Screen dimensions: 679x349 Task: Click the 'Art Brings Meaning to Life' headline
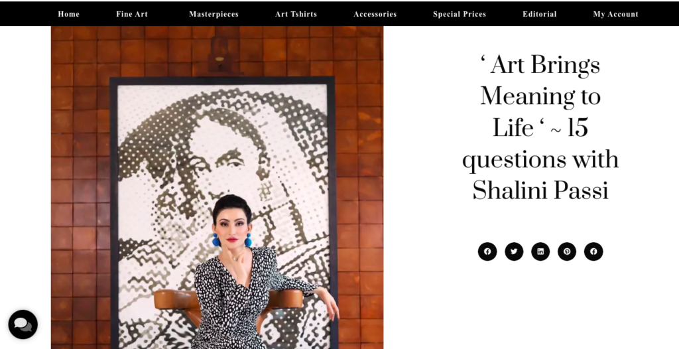pyautogui.click(x=540, y=96)
